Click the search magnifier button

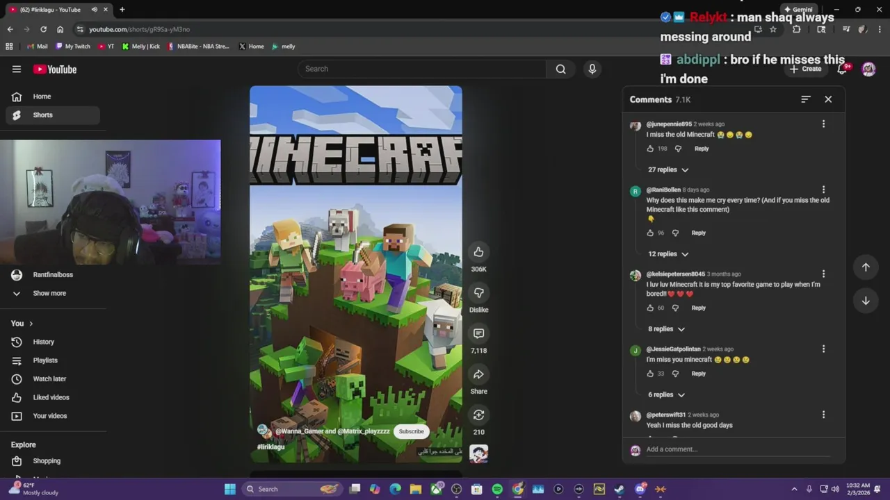pos(560,69)
